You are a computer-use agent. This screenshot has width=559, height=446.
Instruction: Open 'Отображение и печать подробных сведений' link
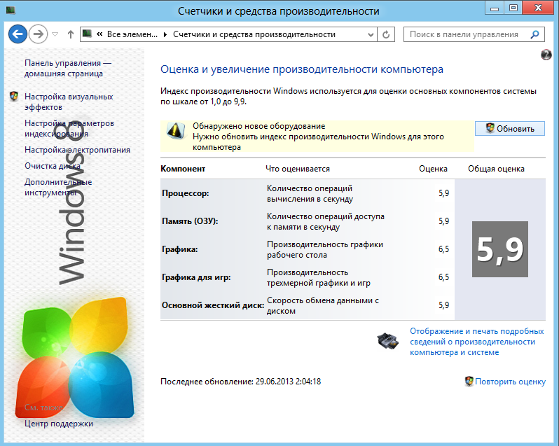pyautogui.click(x=476, y=342)
